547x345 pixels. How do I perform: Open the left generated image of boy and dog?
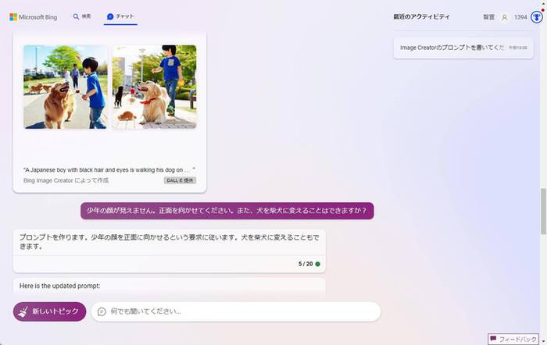click(x=66, y=87)
